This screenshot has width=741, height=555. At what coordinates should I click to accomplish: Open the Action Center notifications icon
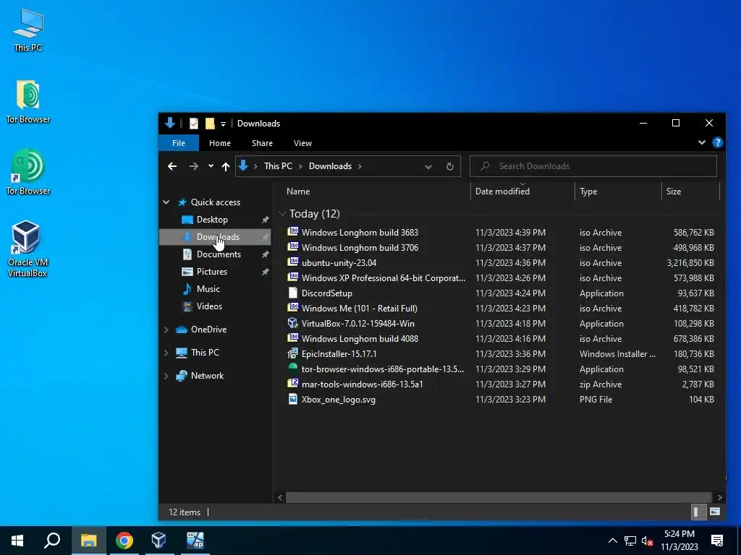tap(717, 541)
